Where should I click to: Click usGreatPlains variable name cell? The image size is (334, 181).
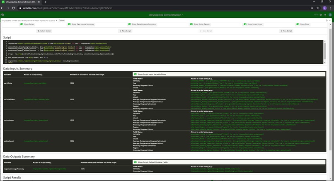[x=10, y=99]
